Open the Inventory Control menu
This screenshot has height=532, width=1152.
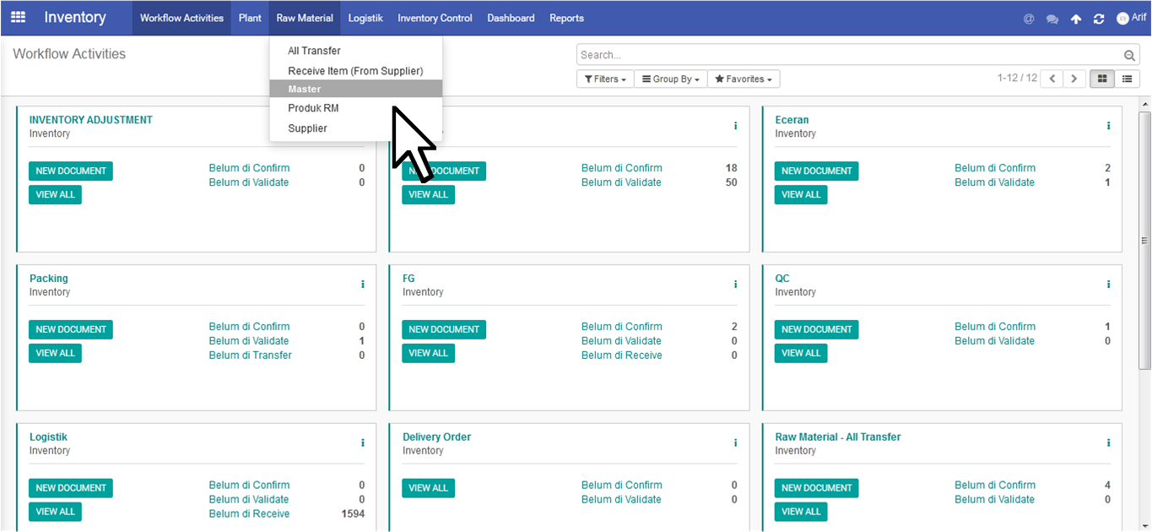pos(435,18)
